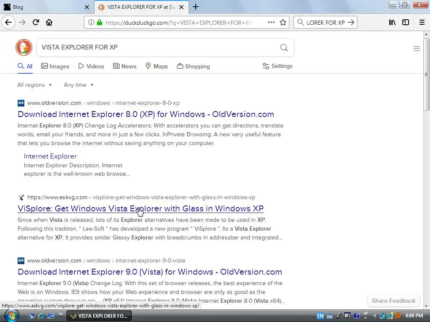Image resolution: width=430 pixels, height=322 pixels.
Task: Click the EN language indicator in the tray
Action: click(320, 316)
